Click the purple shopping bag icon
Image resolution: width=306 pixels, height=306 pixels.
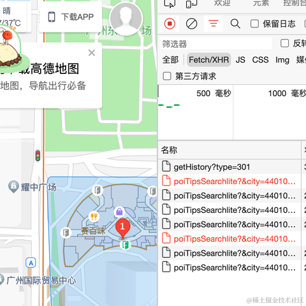pos(119,212)
